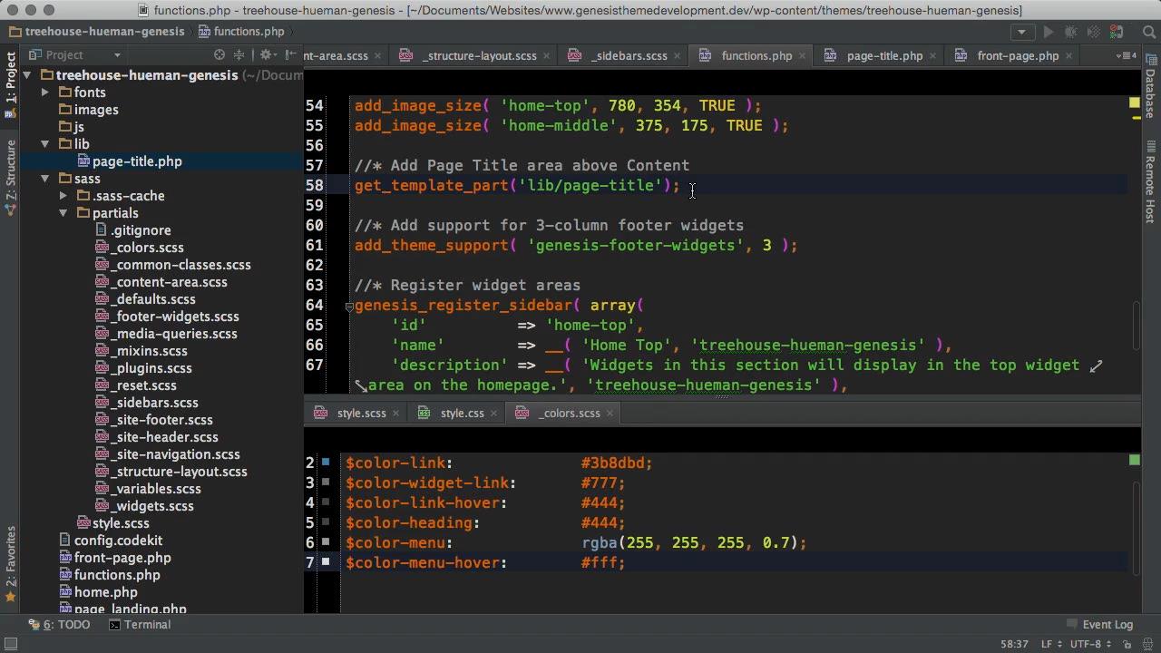Change UTF-8 file encoding in status bar

click(1091, 644)
